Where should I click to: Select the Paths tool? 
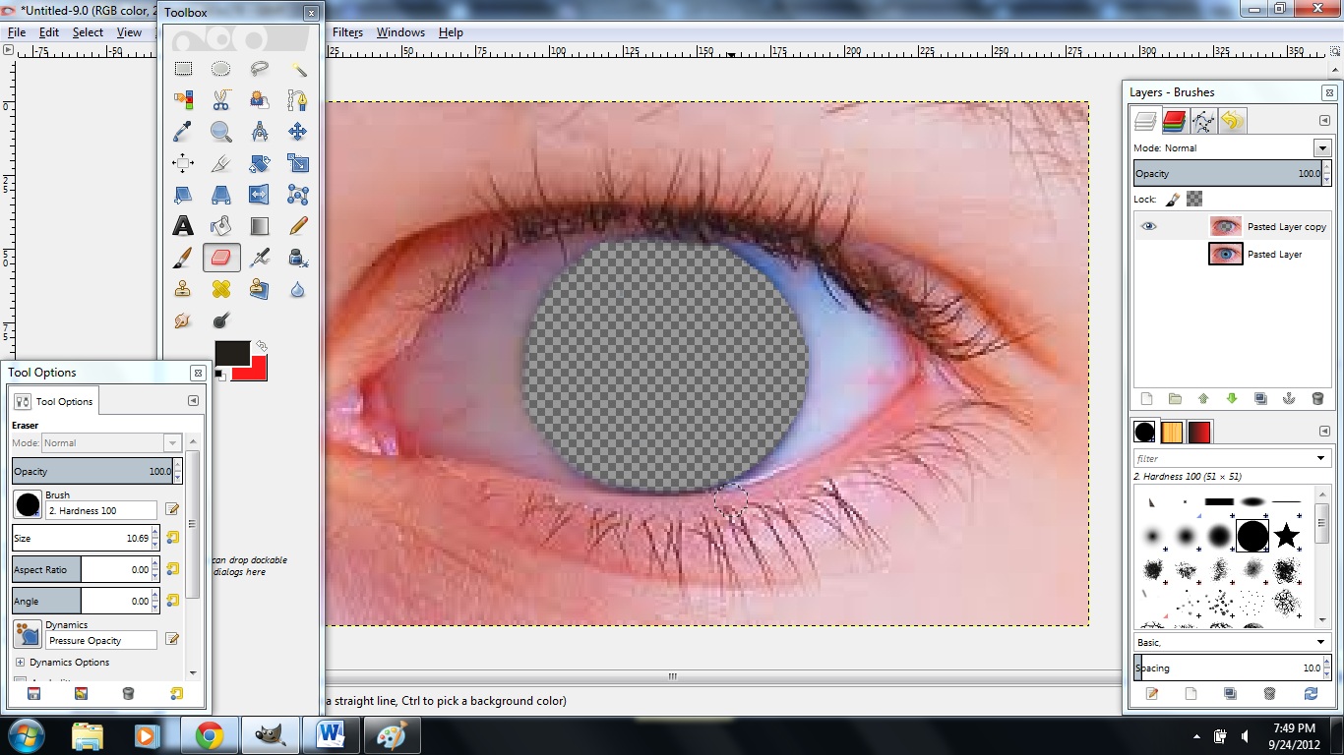pyautogui.click(x=298, y=100)
